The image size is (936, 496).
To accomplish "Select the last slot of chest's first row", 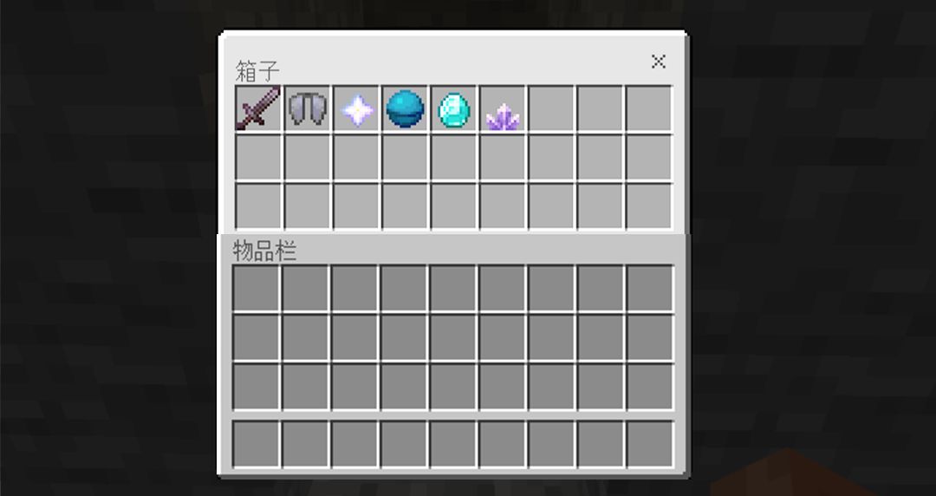I will 649,108.
